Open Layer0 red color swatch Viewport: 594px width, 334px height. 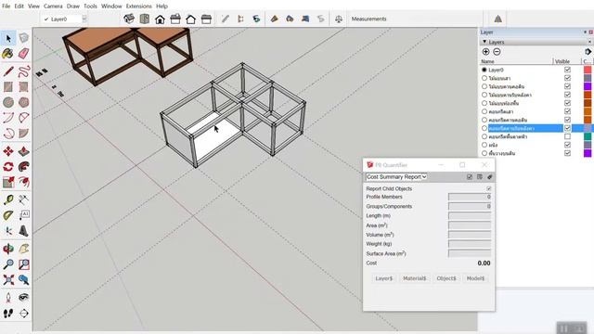pos(588,70)
